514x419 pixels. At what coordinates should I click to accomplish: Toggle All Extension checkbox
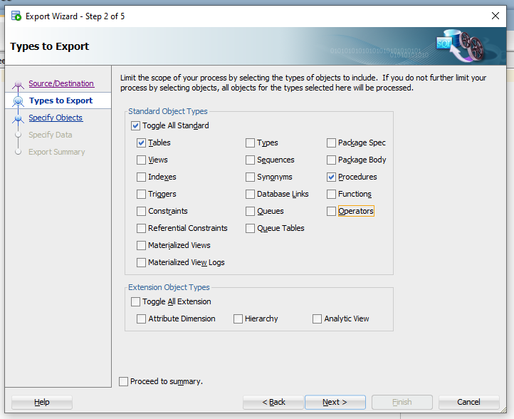[x=135, y=301]
